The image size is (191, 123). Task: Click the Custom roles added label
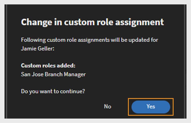coord(48,65)
